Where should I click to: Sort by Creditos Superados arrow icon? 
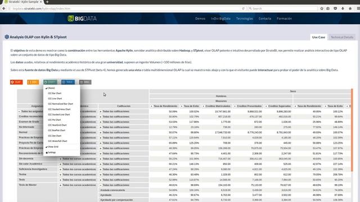pyautogui.click(x=266, y=106)
